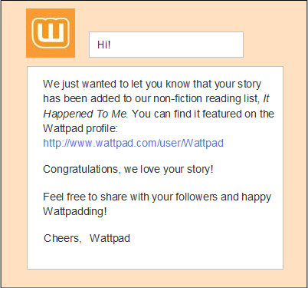Click the word happy before Wattpadding
This screenshot has width=308, height=288.
256,197
